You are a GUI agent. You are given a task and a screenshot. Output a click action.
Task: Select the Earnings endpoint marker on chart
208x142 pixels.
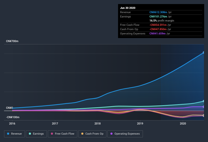click(x=203, y=101)
